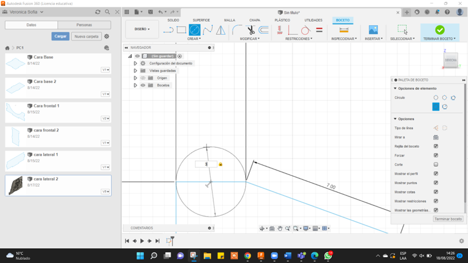Apply the Horizontal/Vertical constraint
This screenshot has height=263, width=468.
click(279, 30)
